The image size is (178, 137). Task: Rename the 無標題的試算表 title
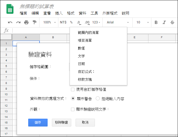point(37,6)
